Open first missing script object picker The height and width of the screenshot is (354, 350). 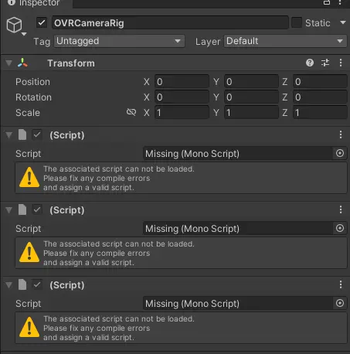[340, 153]
